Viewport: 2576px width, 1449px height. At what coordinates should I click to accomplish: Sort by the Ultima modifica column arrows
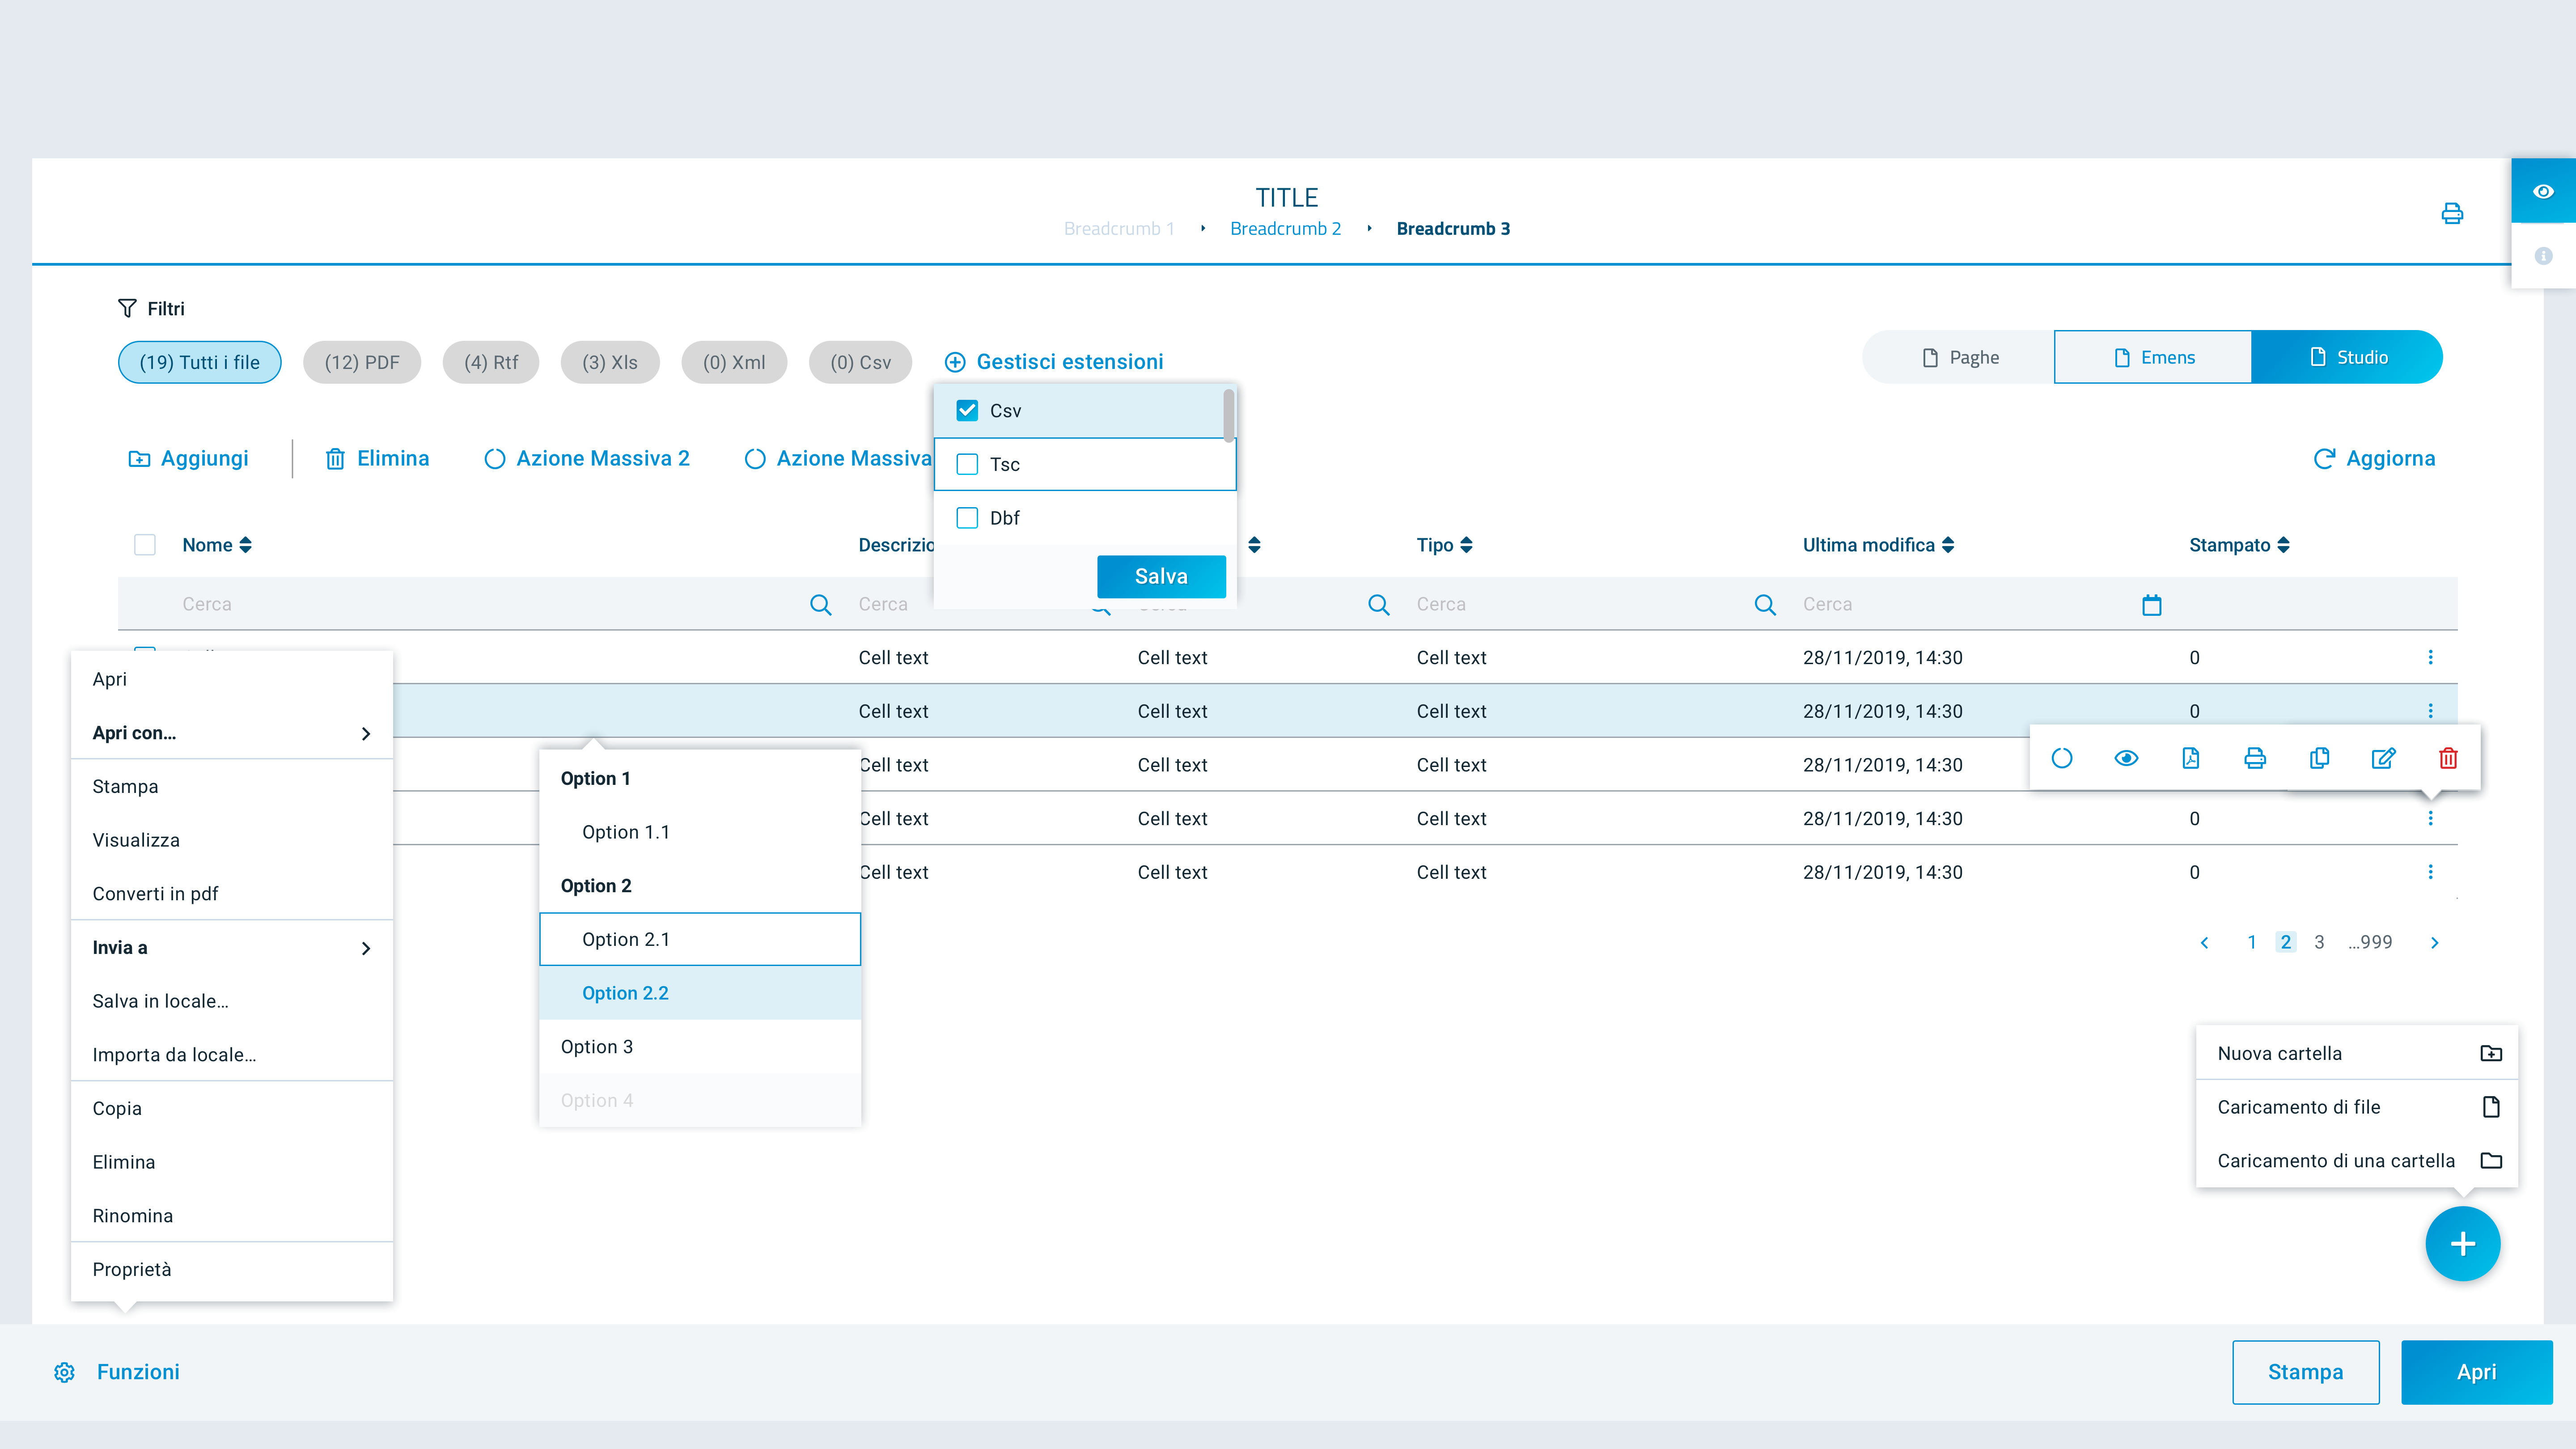[x=1948, y=545]
